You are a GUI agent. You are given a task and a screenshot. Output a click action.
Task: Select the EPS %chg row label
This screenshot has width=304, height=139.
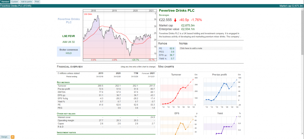[62, 98]
